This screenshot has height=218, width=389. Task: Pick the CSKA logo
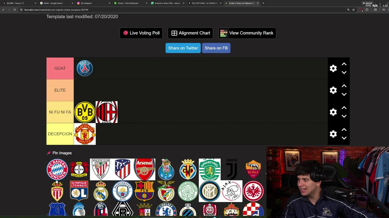(x=232, y=210)
